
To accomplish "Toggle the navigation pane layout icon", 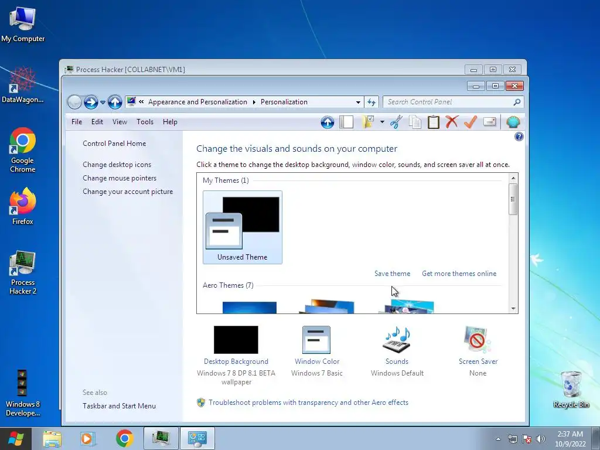I will pyautogui.click(x=346, y=122).
